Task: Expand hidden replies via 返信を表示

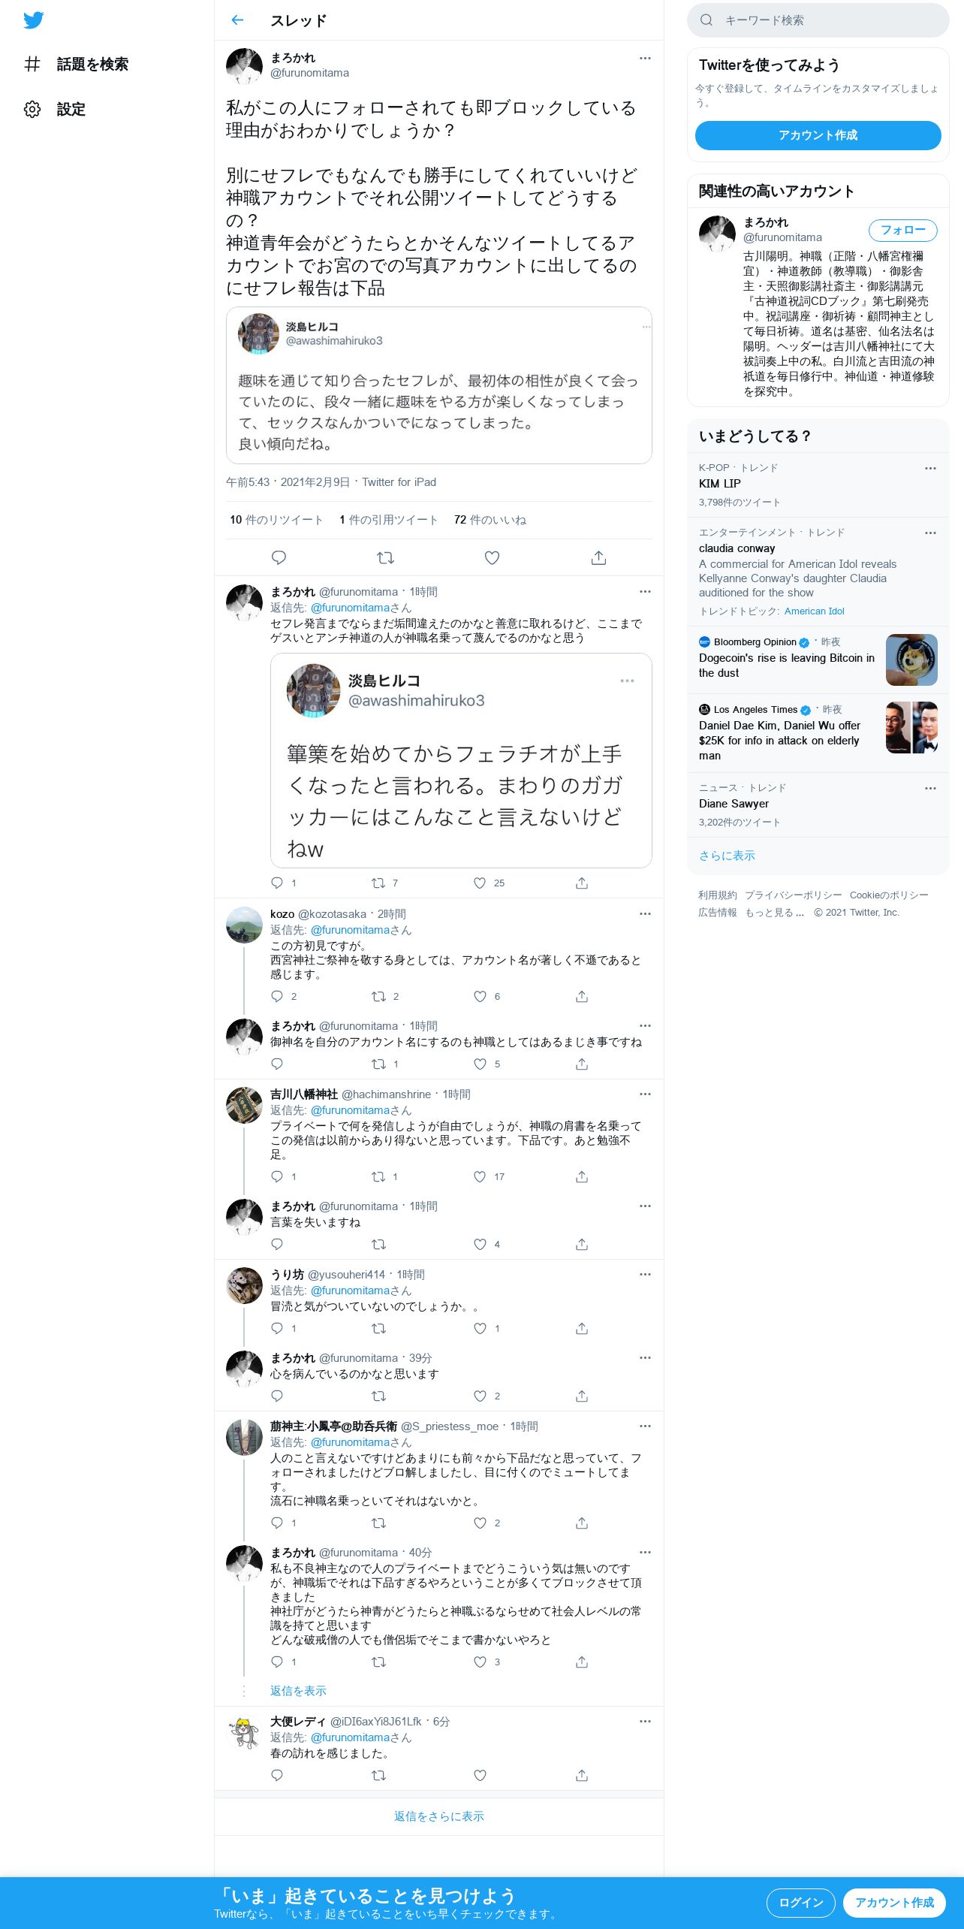Action: (x=298, y=1690)
